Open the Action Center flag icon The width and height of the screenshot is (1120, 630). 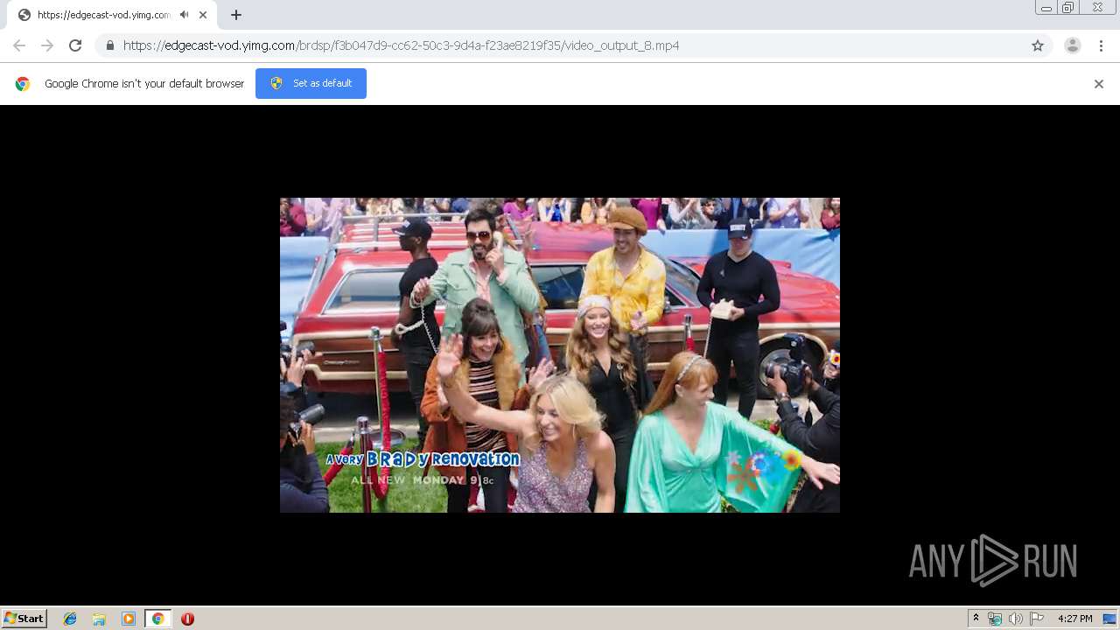(x=1037, y=619)
